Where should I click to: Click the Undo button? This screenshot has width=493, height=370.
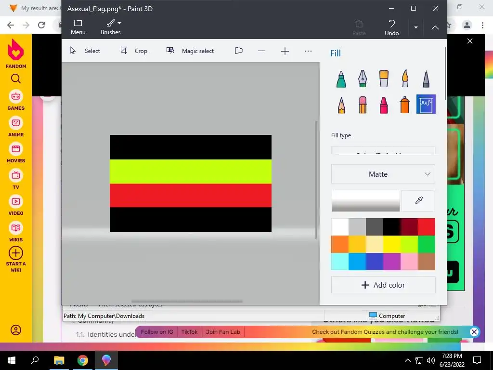point(392,27)
